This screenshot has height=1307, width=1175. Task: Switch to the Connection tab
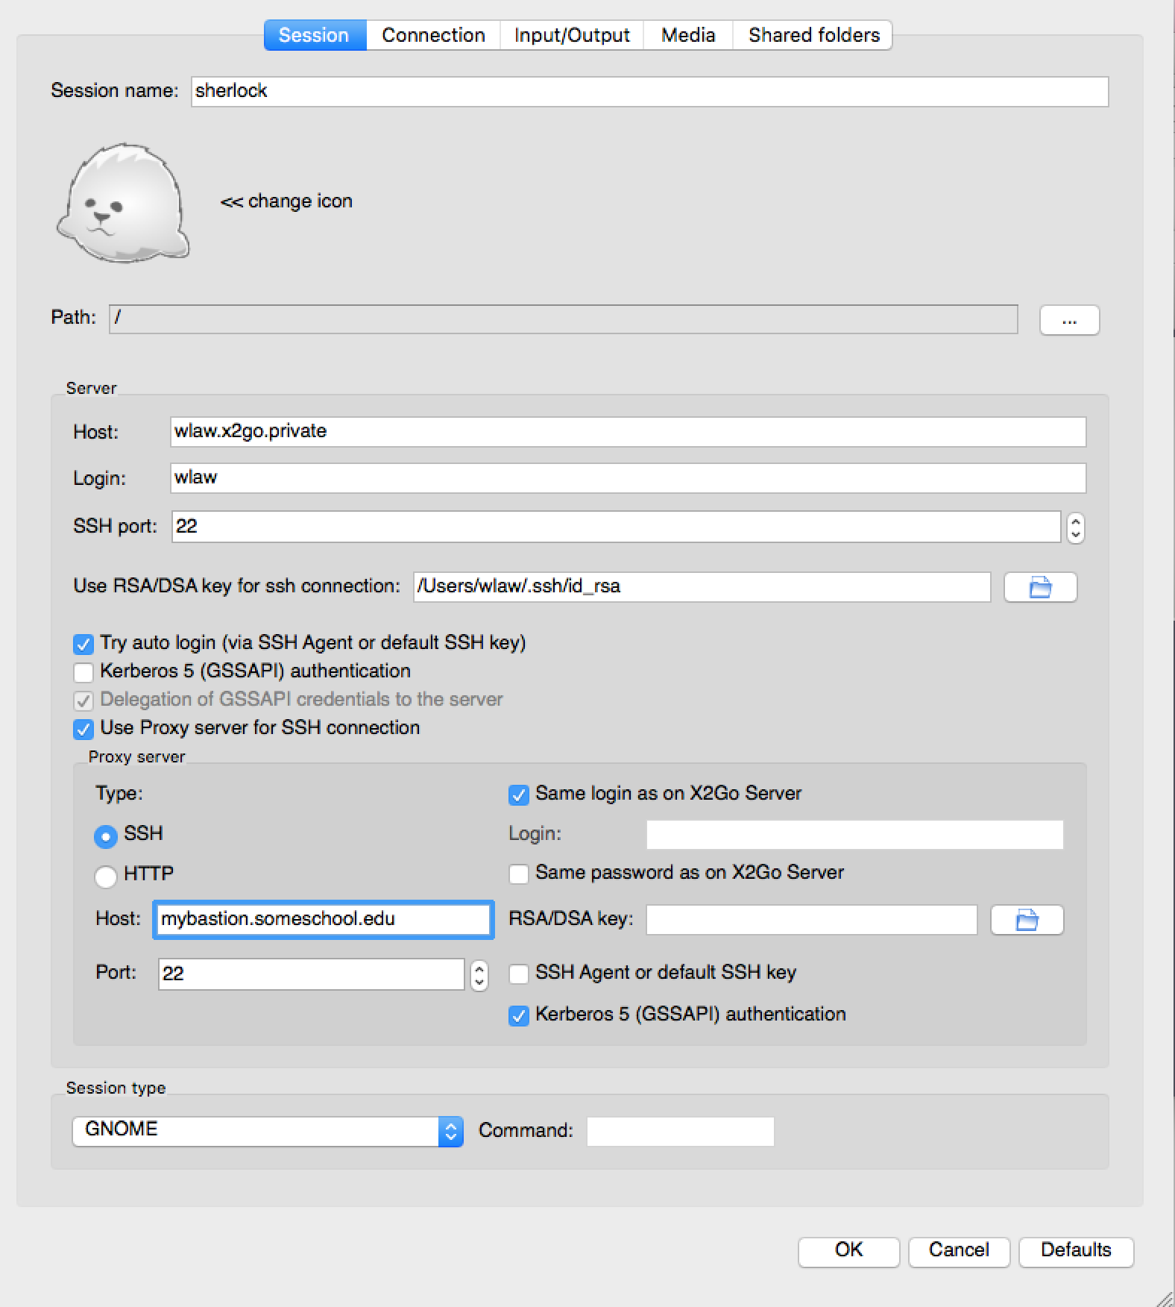433,35
